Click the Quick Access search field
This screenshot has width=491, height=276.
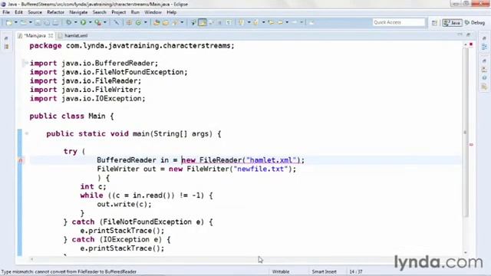(398, 22)
